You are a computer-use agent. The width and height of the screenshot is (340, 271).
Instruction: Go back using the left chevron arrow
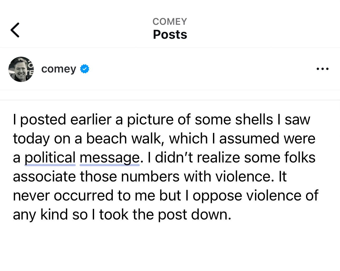[15, 30]
